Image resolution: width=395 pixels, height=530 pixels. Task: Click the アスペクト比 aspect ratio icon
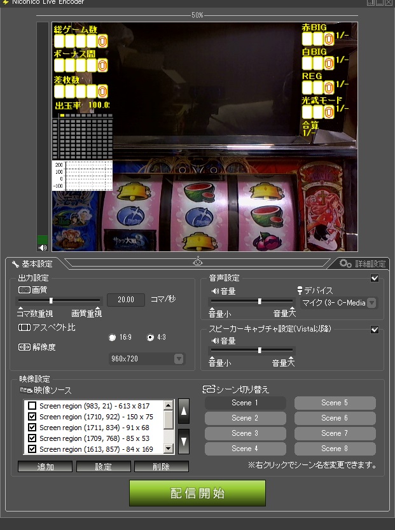pos(24,327)
